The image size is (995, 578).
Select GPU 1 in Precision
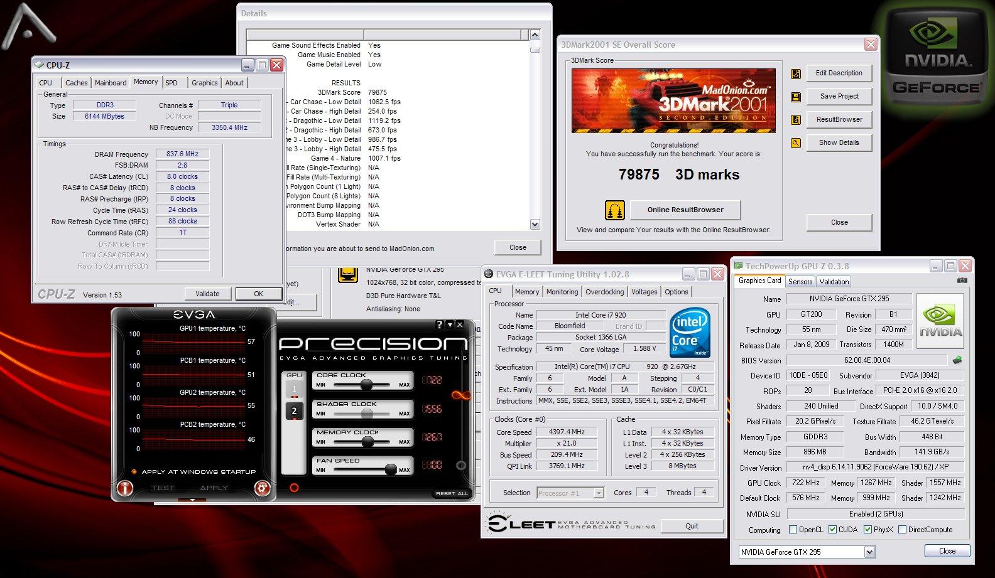pos(294,389)
